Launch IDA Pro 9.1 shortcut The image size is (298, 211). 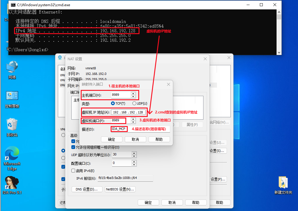click(12, 185)
